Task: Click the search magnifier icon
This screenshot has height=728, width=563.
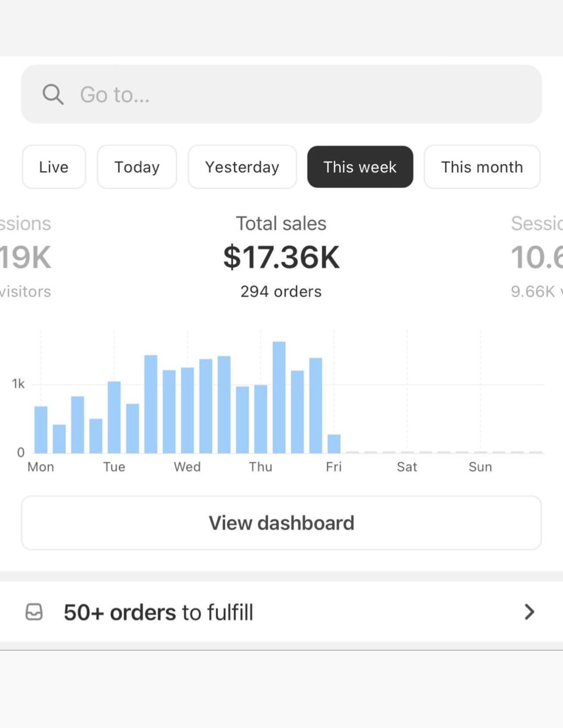Action: tap(53, 94)
